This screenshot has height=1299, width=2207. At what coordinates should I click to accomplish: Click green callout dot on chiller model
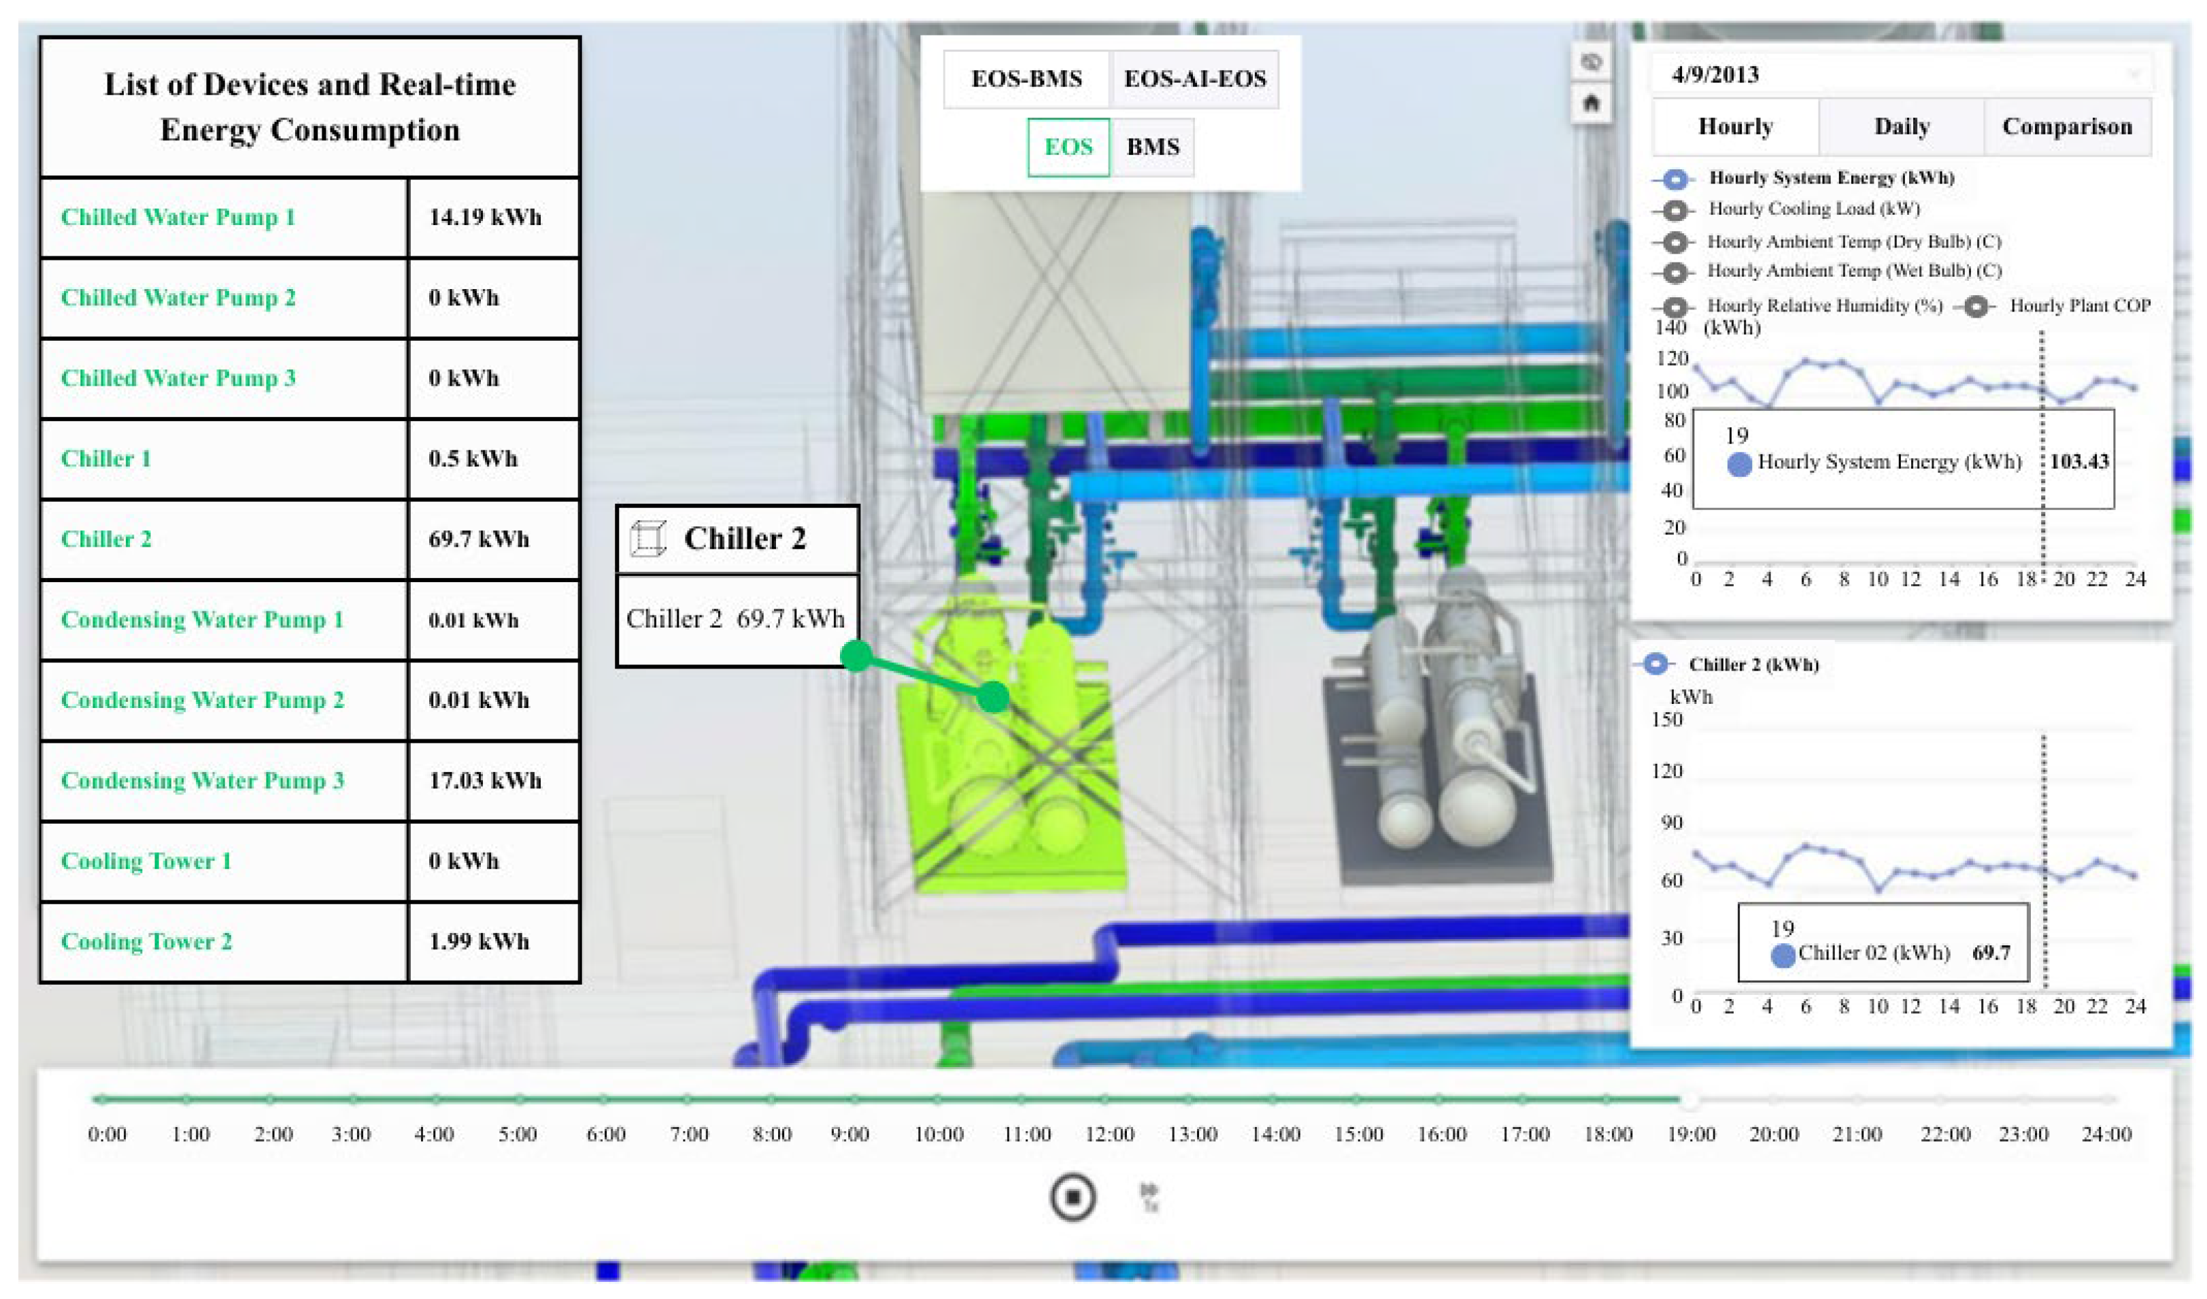point(992,696)
